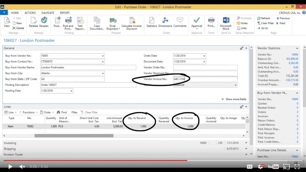Open Drop Shipment menu

pos(113,24)
